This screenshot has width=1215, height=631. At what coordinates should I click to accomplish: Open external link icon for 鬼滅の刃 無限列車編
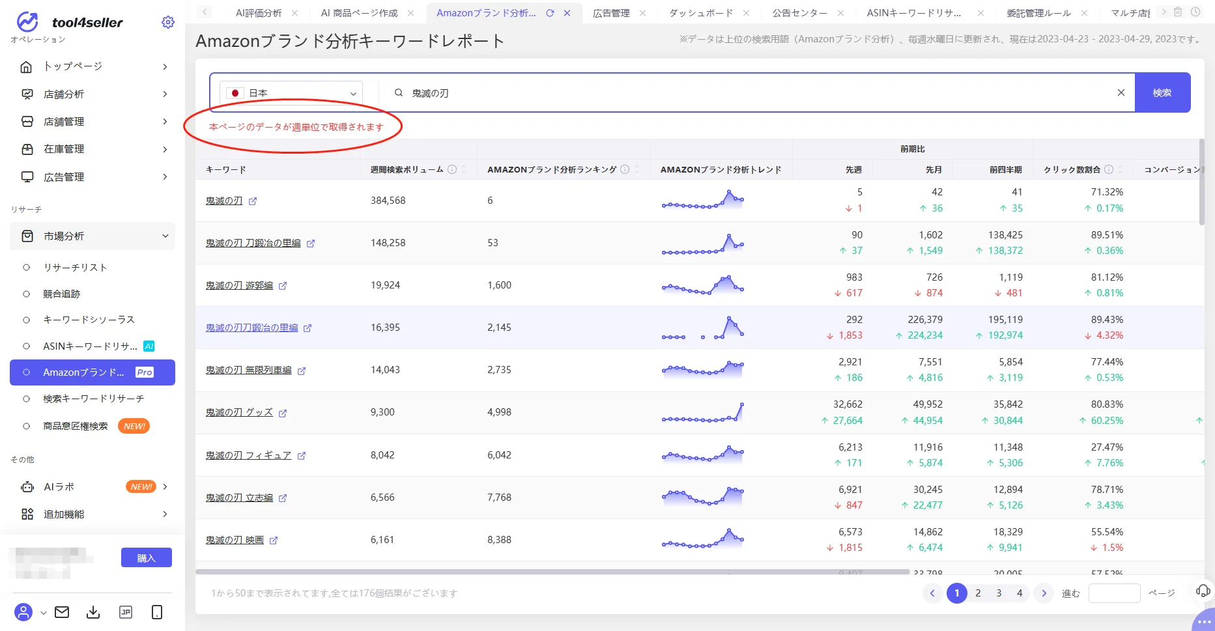click(x=302, y=371)
